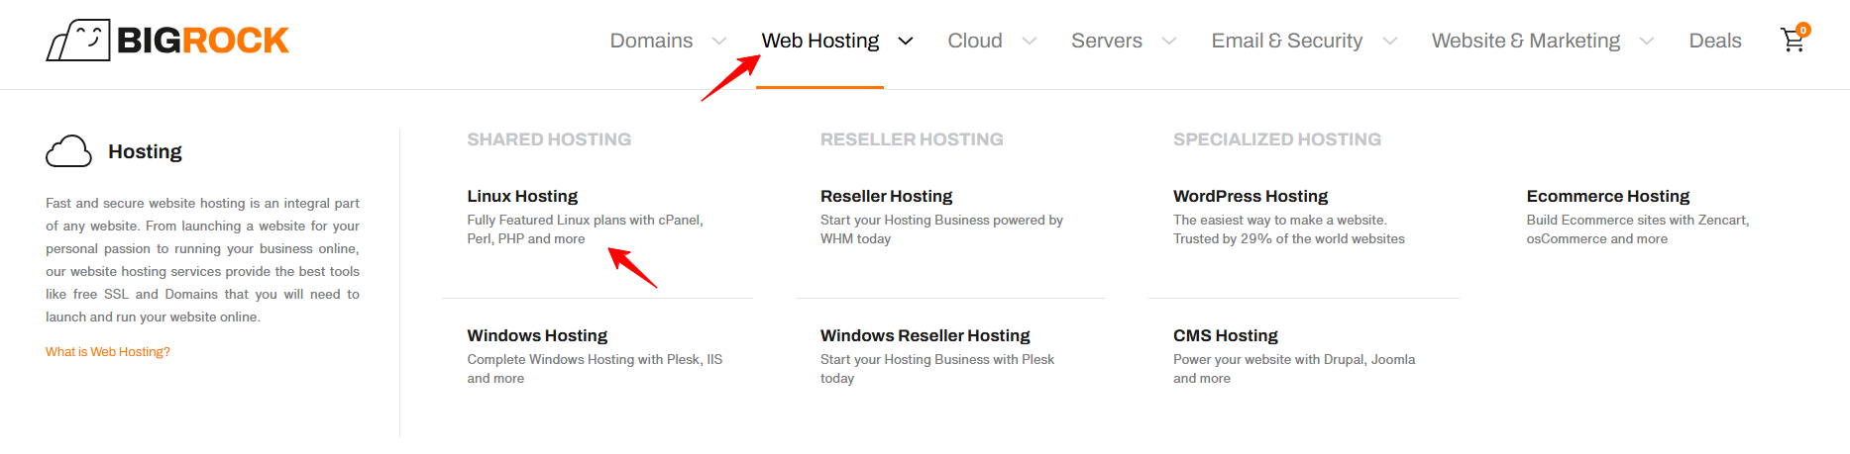
Task: Click the 'Fully Featured Linux plans' description
Action: tap(586, 229)
